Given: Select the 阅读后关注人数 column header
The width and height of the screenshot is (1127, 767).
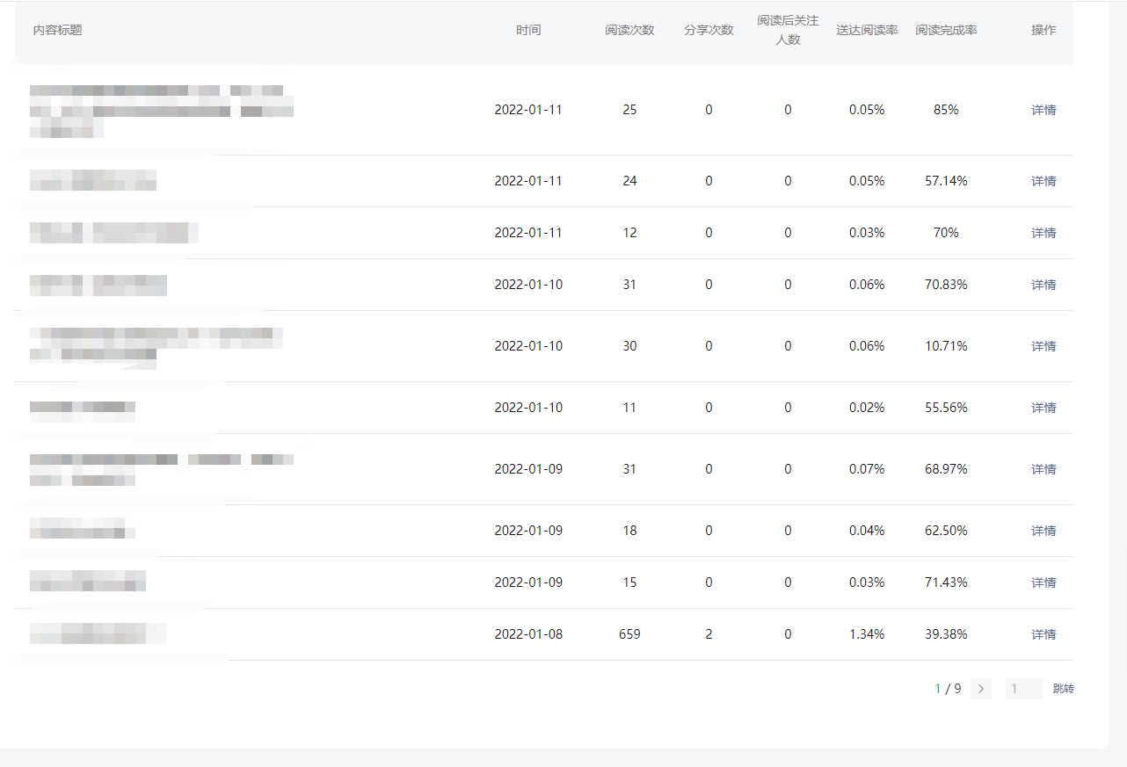Looking at the screenshot, I should pyautogui.click(x=788, y=30).
